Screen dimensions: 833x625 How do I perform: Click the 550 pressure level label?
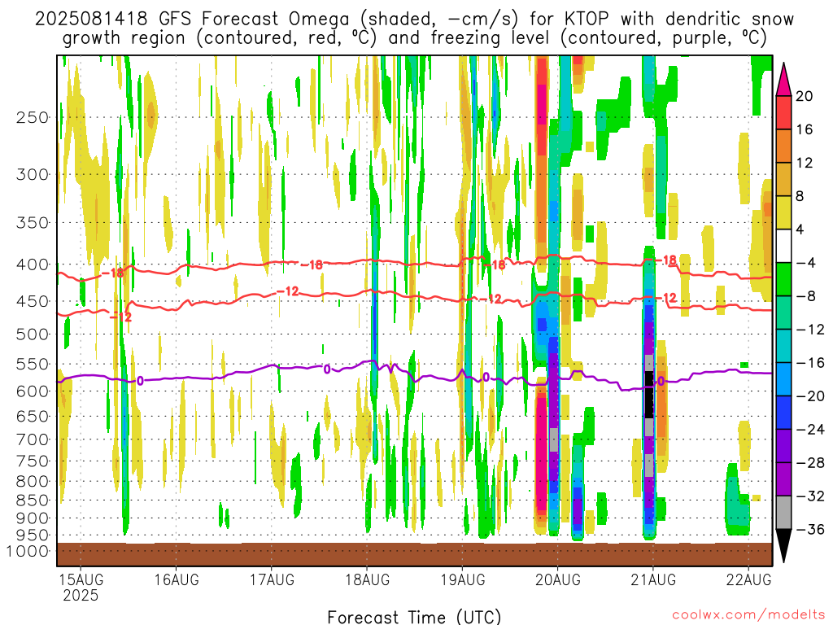pos(33,364)
